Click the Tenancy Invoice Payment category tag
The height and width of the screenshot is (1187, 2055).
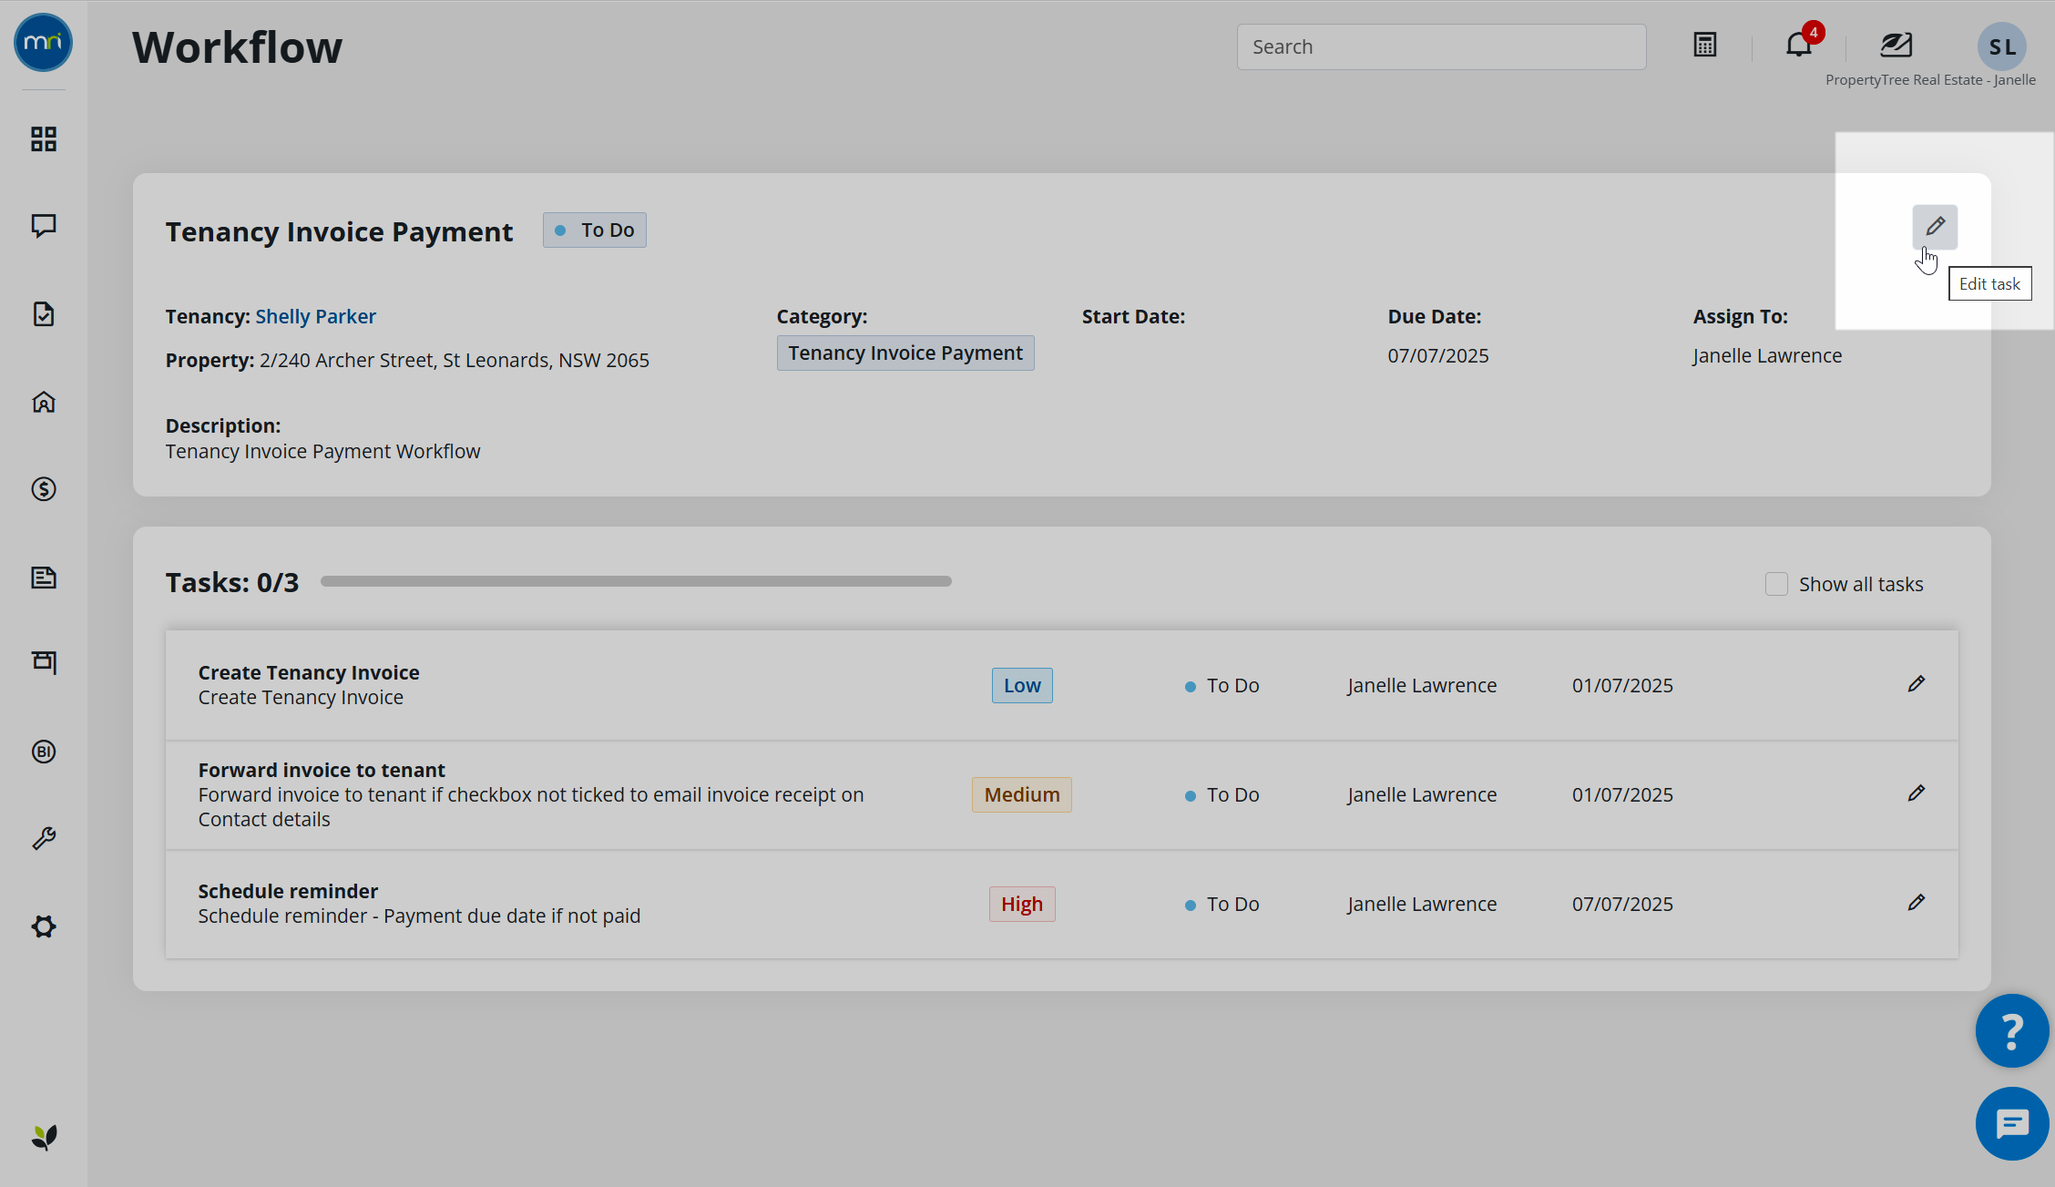click(905, 353)
